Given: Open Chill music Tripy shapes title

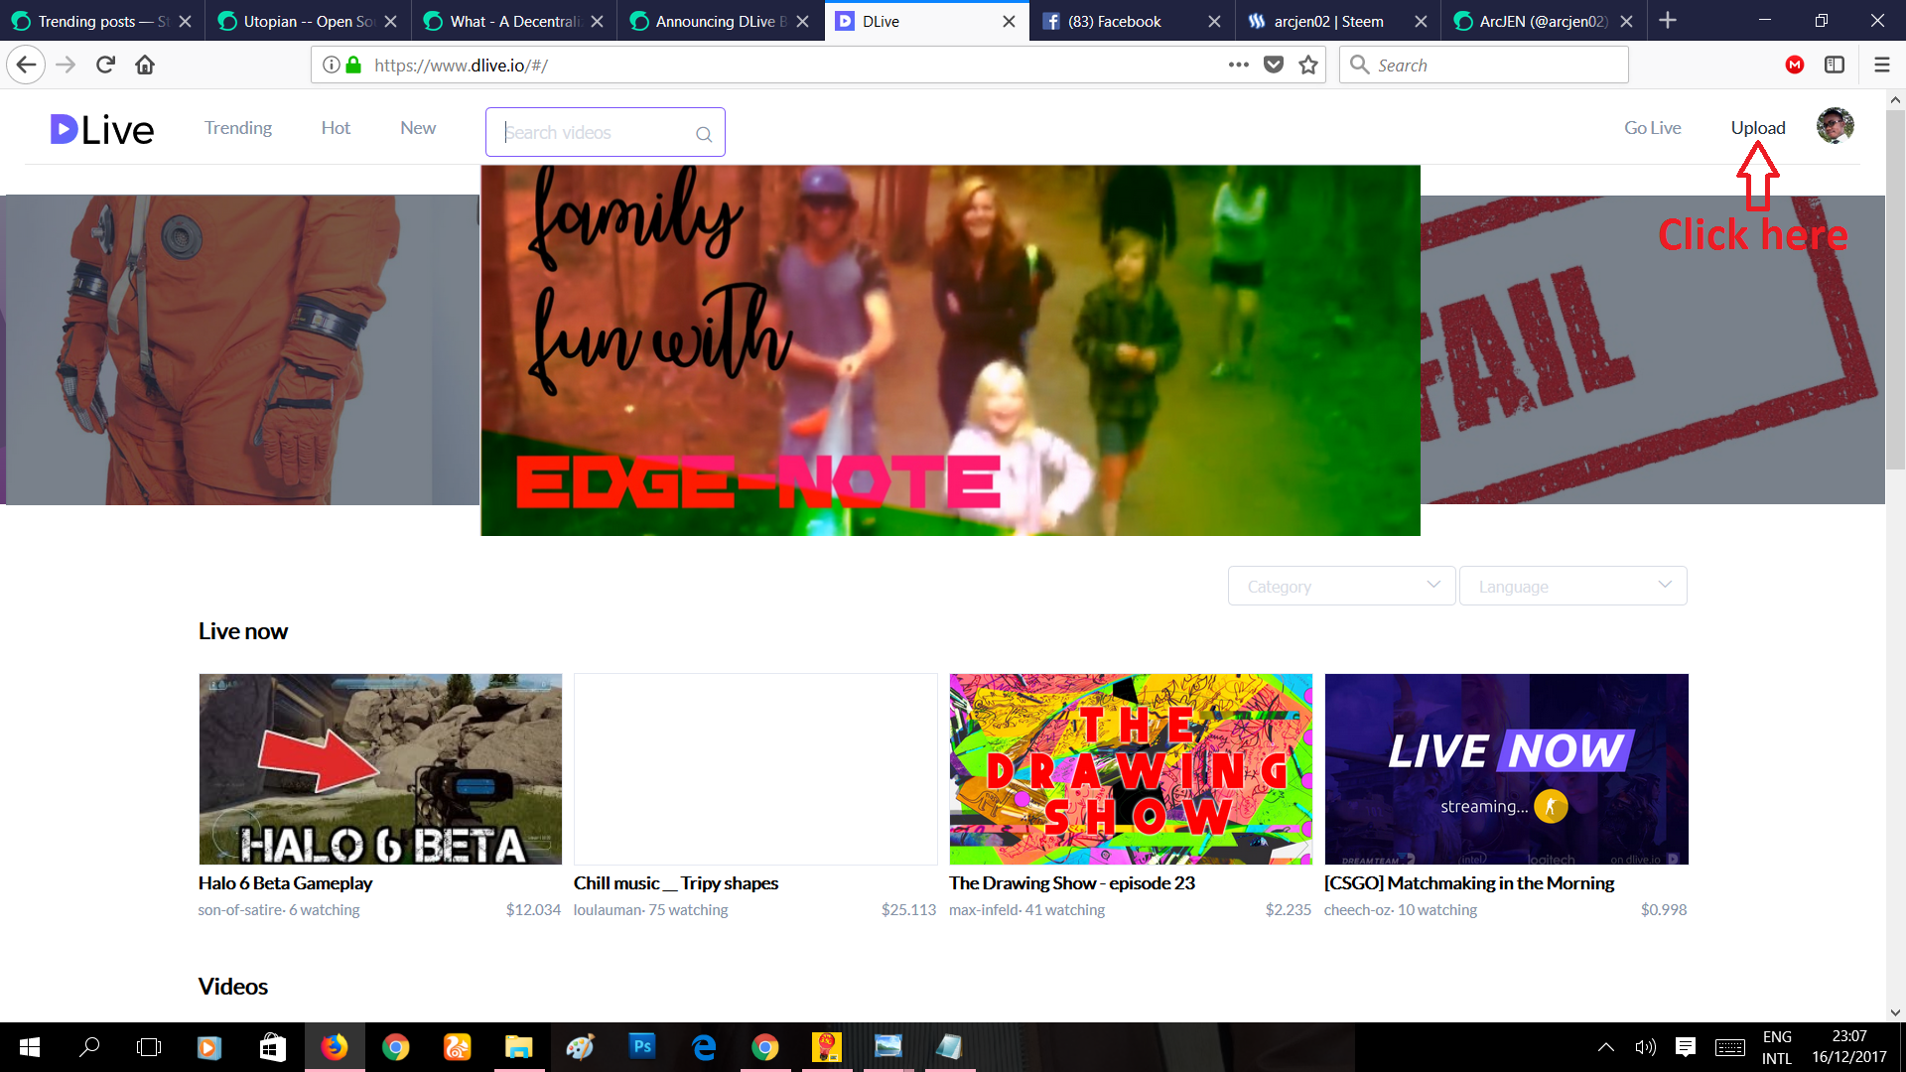Looking at the screenshot, I should point(675,883).
